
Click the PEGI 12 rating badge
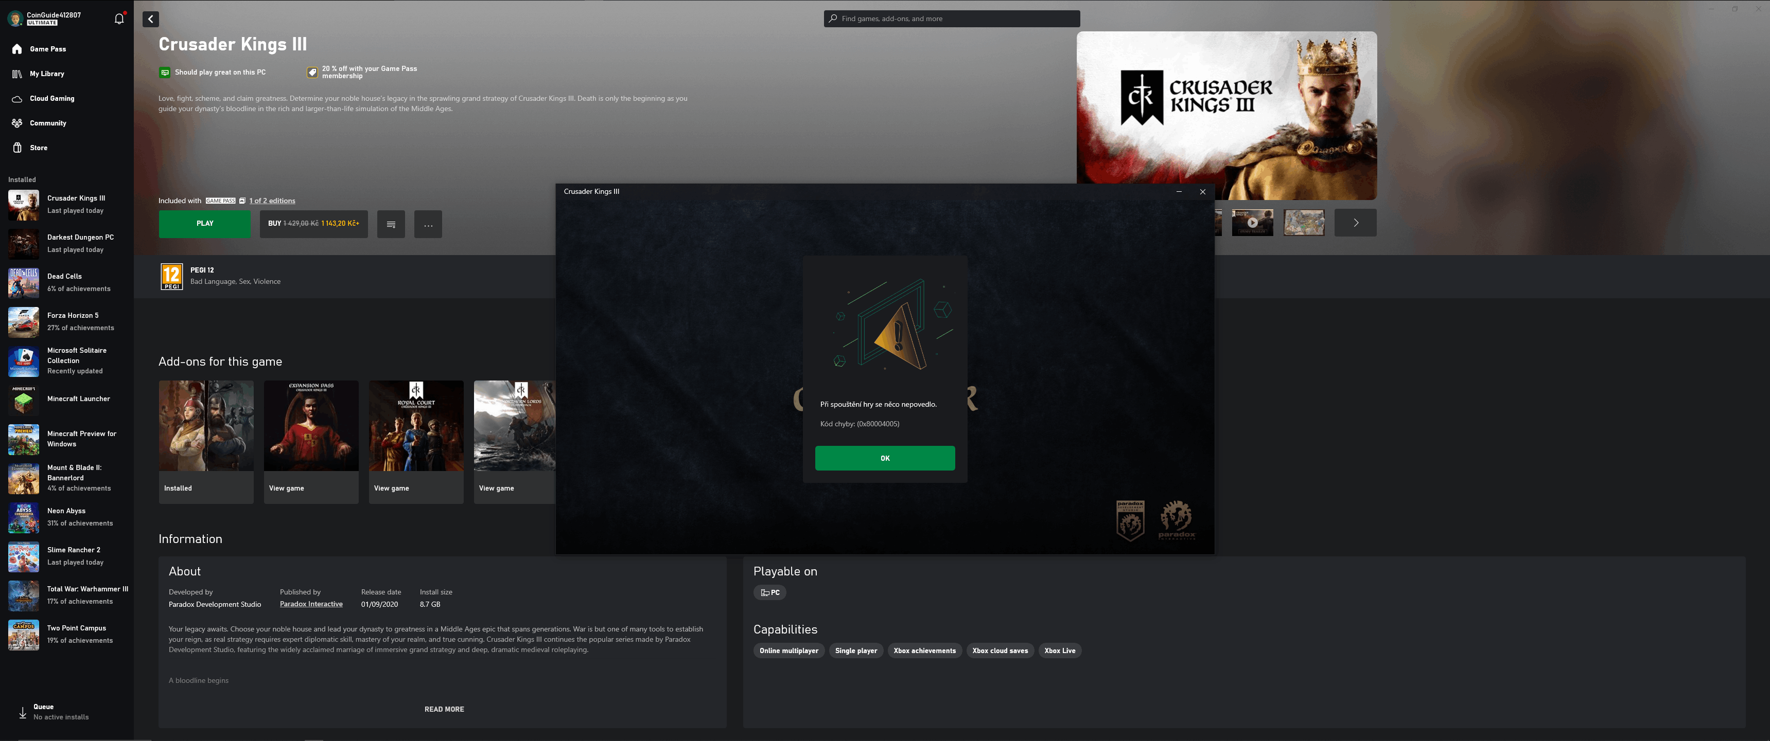(x=172, y=277)
